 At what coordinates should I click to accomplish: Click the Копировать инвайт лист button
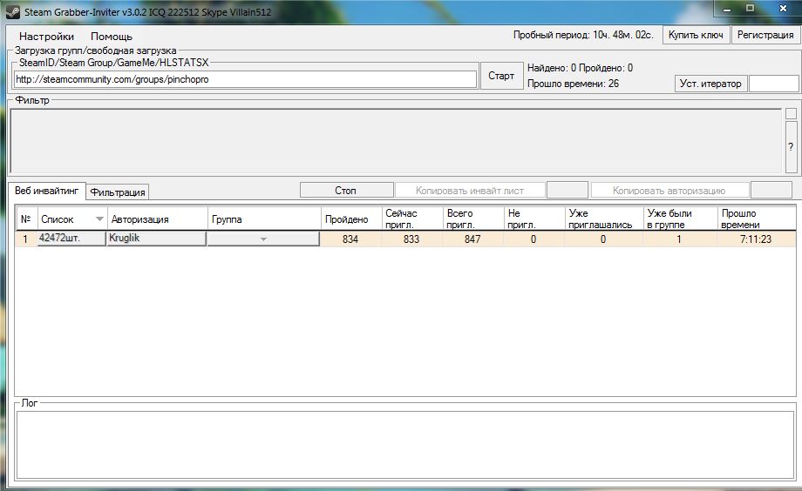(x=470, y=191)
